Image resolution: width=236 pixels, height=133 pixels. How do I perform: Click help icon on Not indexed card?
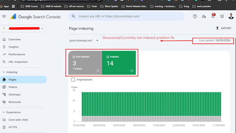[98, 71]
